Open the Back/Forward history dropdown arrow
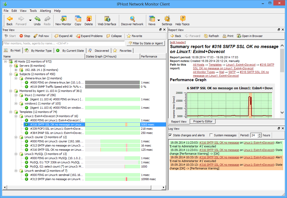Image resolution: width=287 pixels, height=198 pixels. tap(30, 20)
